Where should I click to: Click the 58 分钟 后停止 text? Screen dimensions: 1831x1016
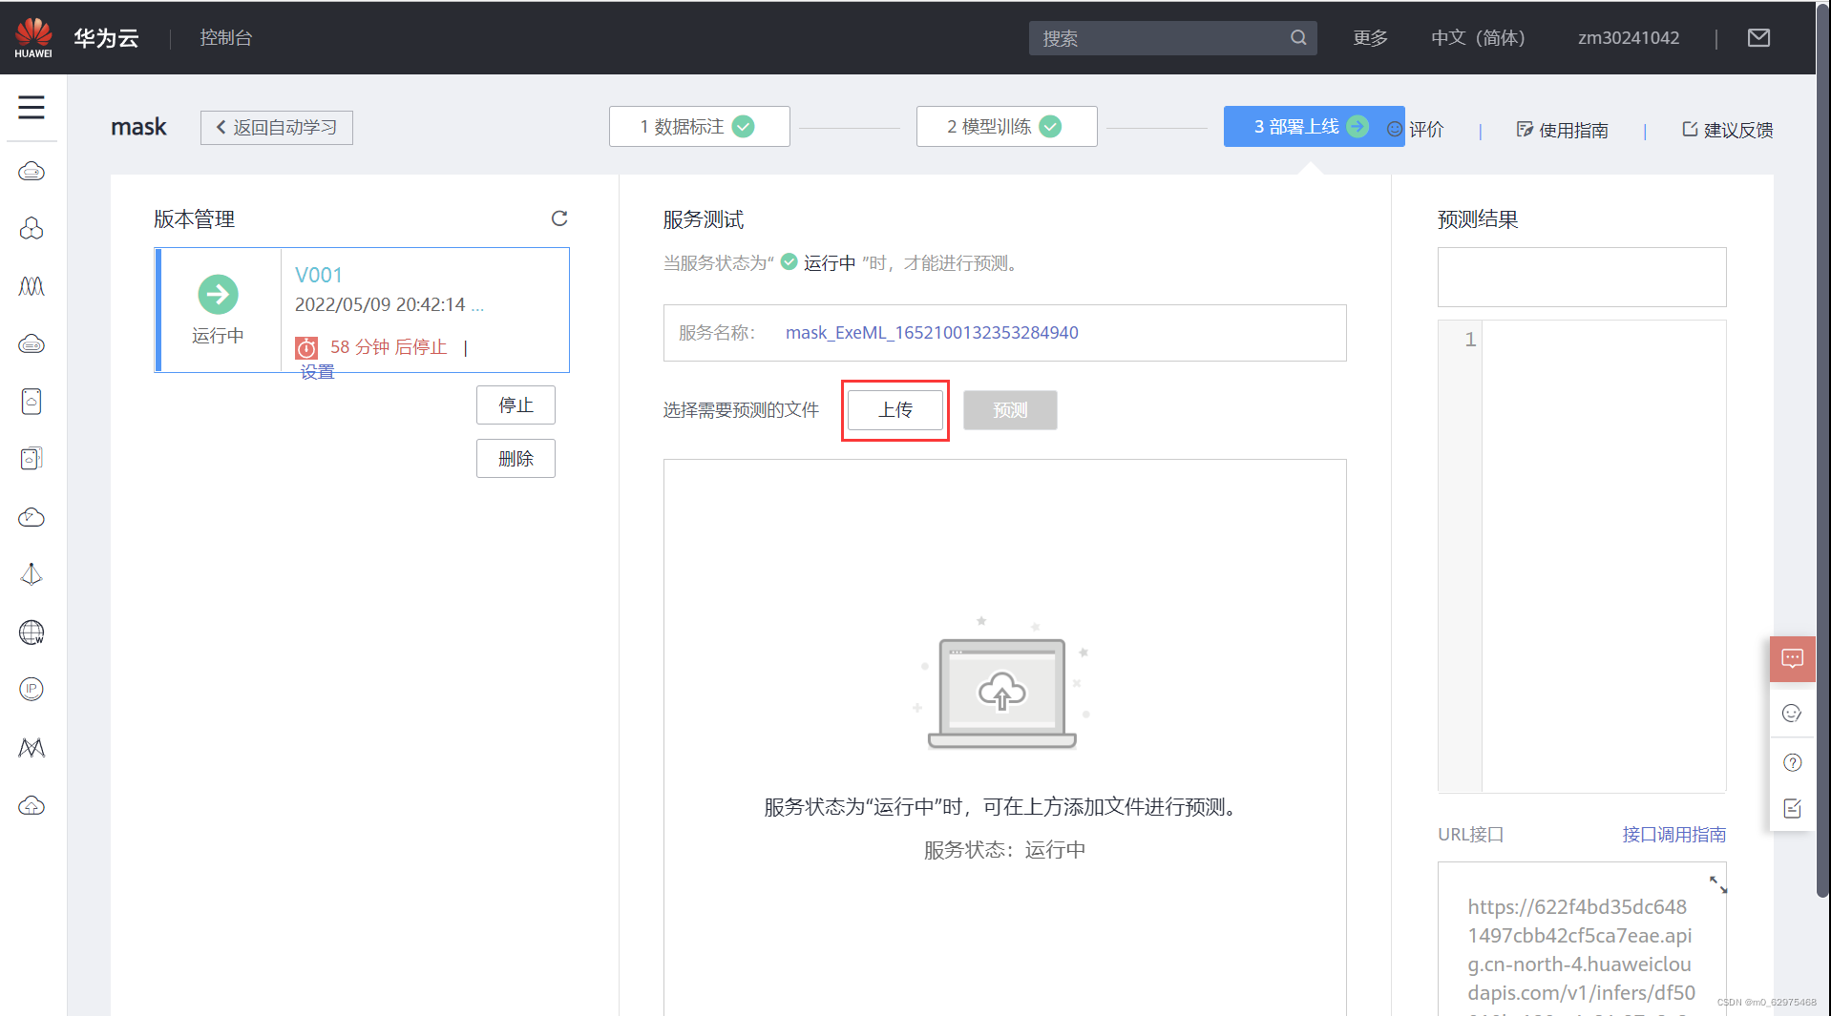389,347
